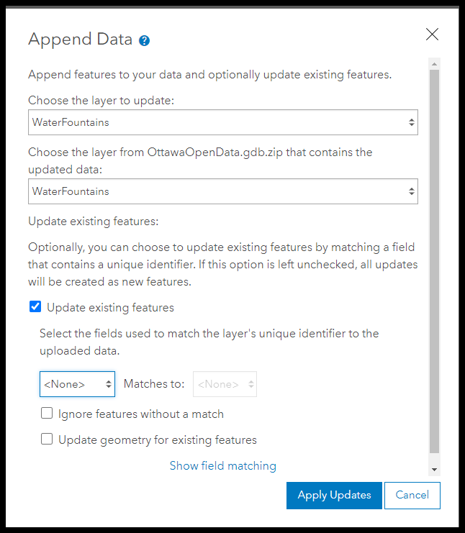465x533 pixels.
Task: Click the Update existing features label
Action: pos(110,308)
